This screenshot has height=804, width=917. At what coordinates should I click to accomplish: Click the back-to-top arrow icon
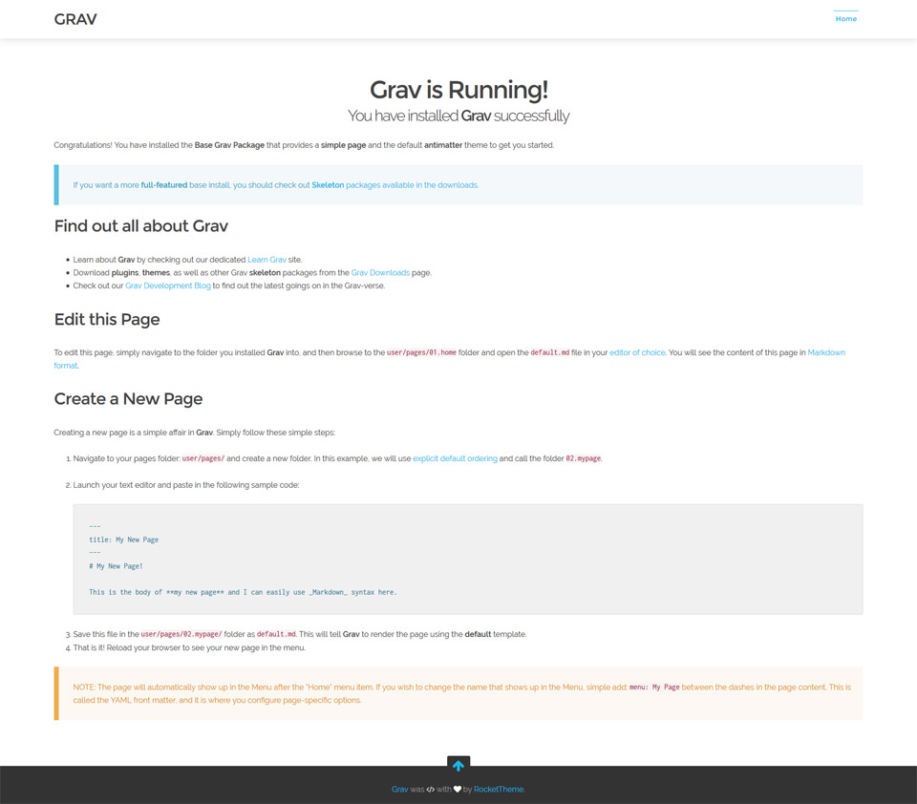[x=458, y=766]
